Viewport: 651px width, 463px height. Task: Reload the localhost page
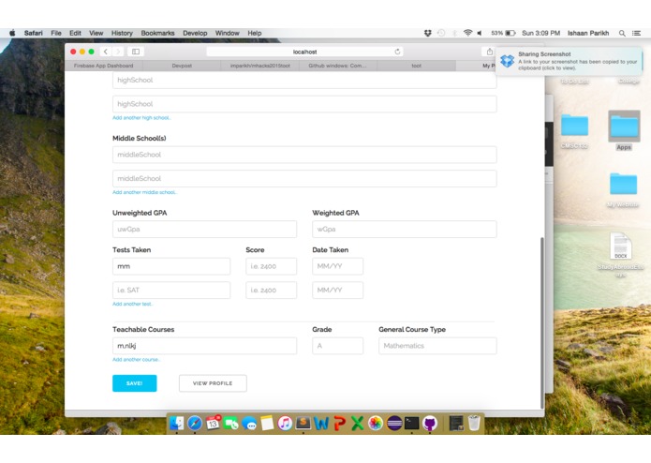[x=397, y=52]
